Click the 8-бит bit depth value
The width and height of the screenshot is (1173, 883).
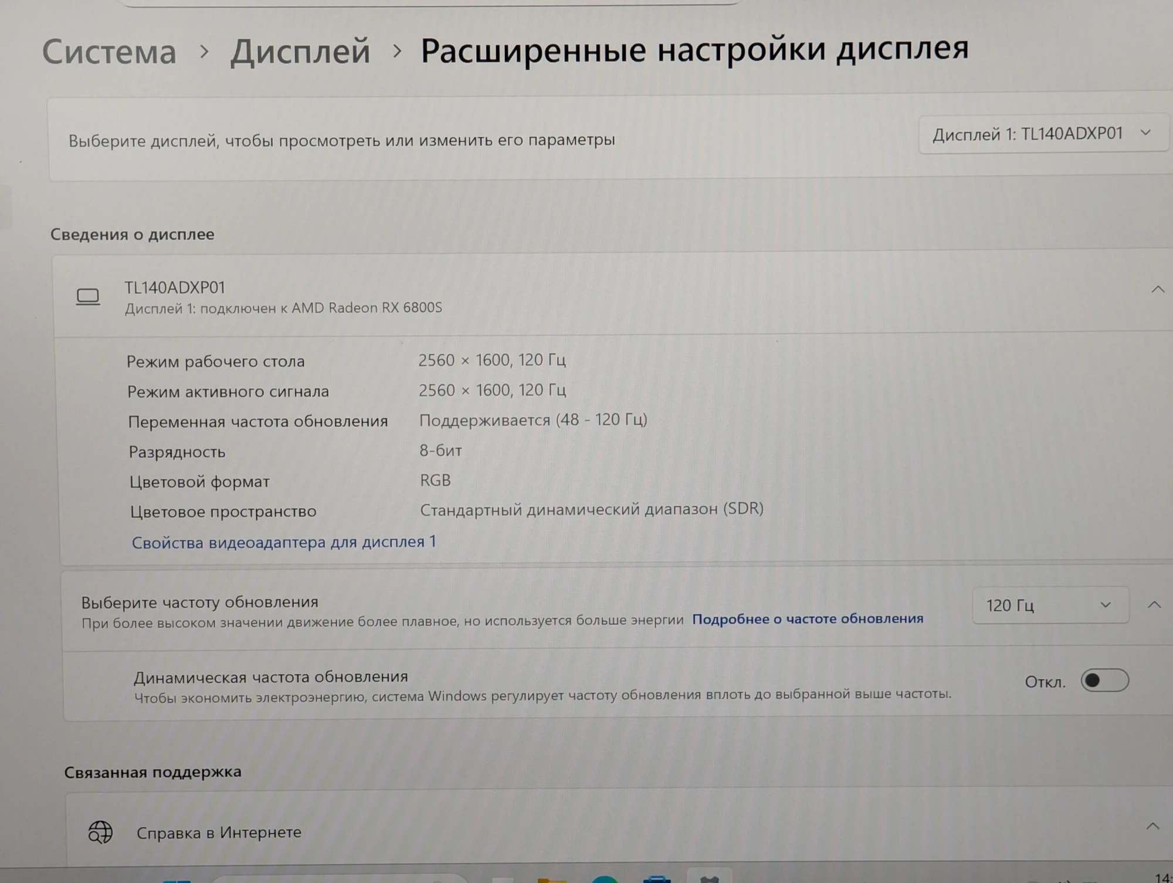click(x=440, y=450)
